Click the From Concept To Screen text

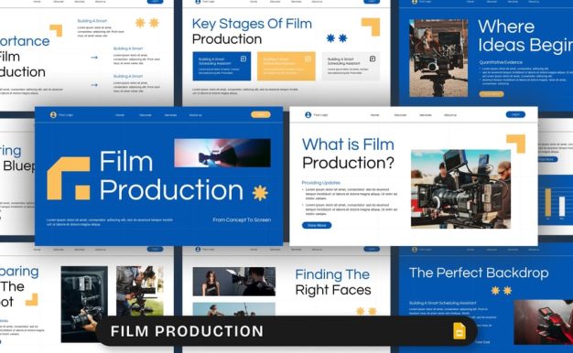[x=242, y=219]
